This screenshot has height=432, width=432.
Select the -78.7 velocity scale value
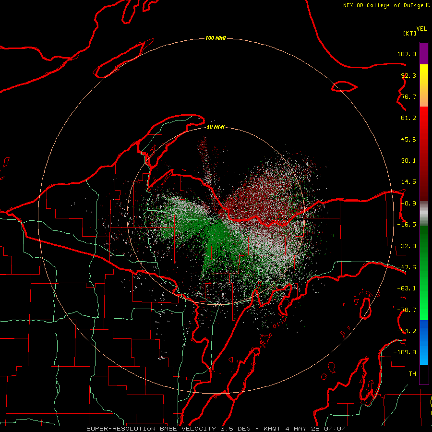[x=407, y=310]
